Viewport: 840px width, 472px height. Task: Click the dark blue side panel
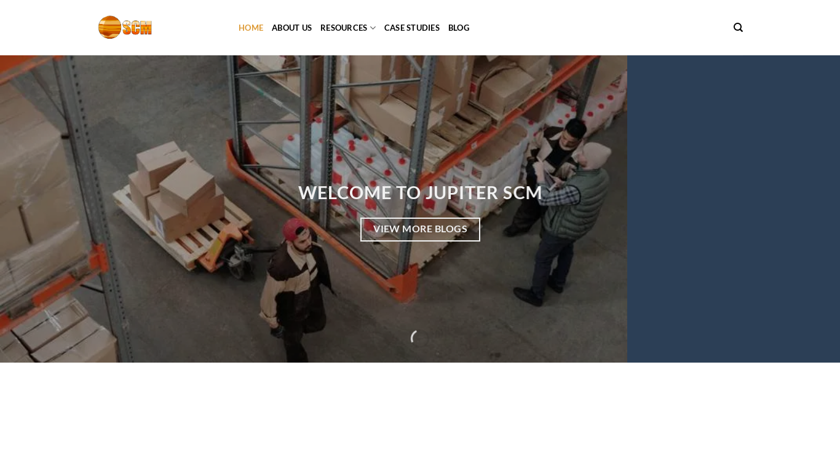734,209
